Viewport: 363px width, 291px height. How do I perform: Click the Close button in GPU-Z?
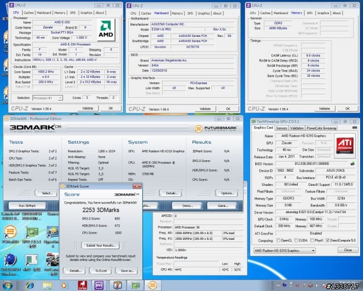point(348,250)
